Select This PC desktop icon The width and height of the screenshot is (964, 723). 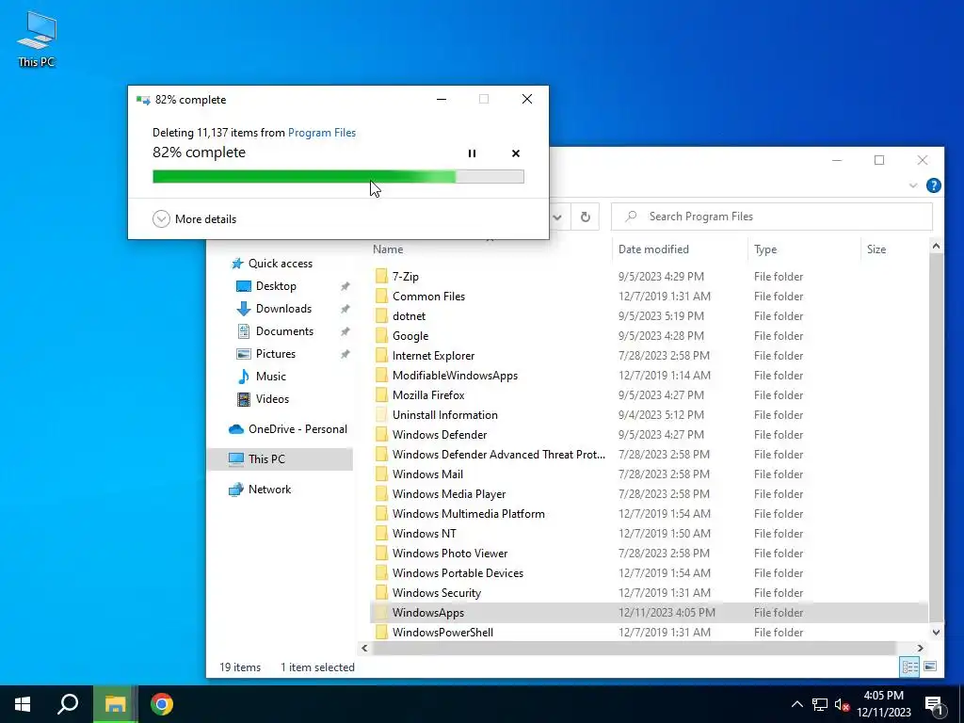point(37,40)
